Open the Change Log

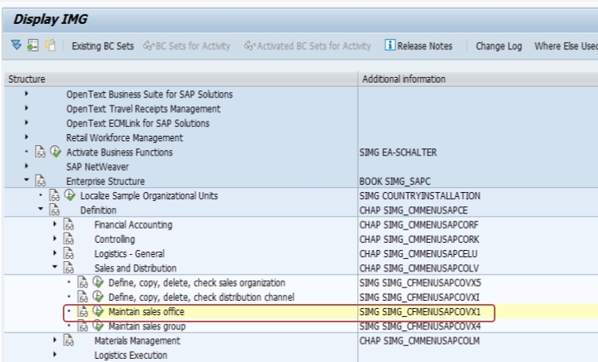(499, 46)
